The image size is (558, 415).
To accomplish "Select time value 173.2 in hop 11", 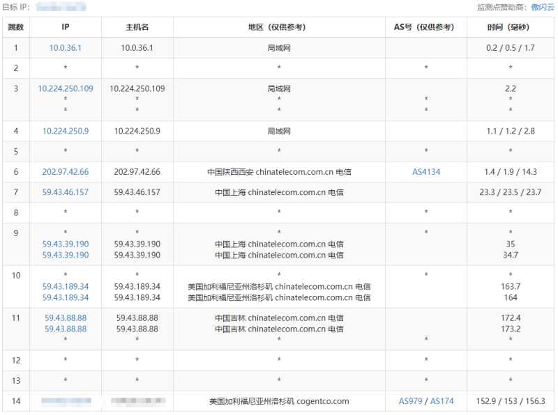I will (x=511, y=329).
